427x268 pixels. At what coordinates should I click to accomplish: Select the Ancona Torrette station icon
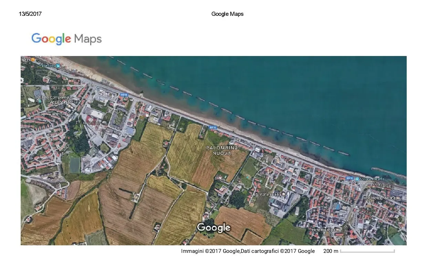pos(357,179)
